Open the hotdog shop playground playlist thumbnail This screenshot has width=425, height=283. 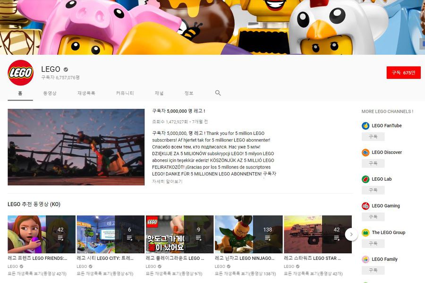pos(179,234)
